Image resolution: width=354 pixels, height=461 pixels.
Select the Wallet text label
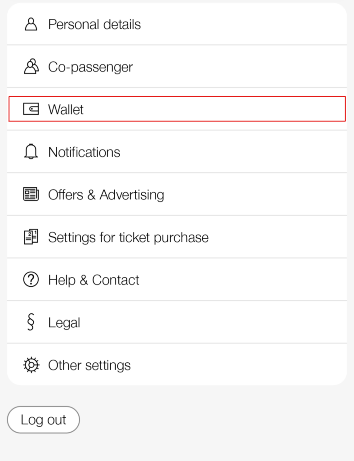click(66, 109)
